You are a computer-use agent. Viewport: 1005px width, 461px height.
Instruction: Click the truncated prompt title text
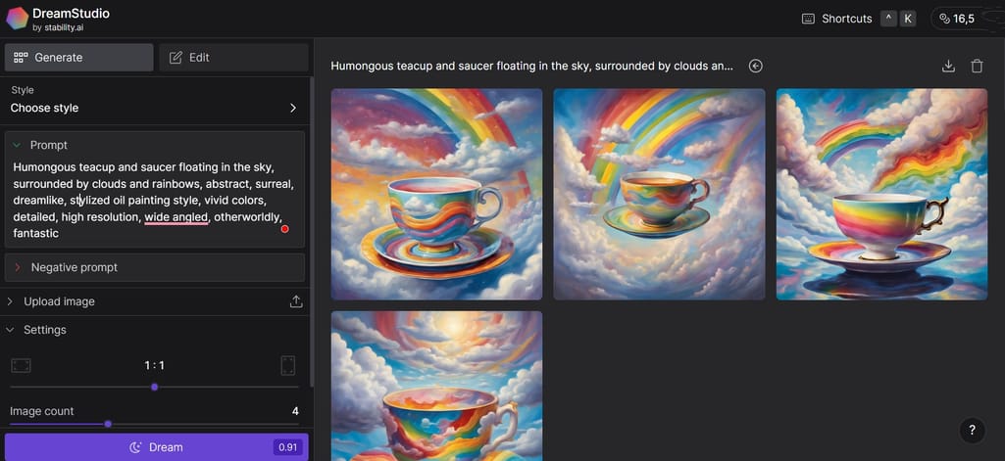pos(531,66)
